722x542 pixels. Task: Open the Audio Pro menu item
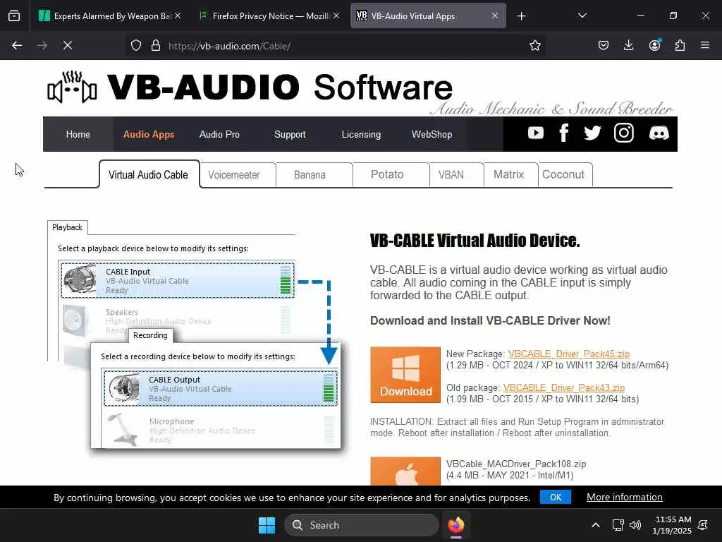[219, 134]
